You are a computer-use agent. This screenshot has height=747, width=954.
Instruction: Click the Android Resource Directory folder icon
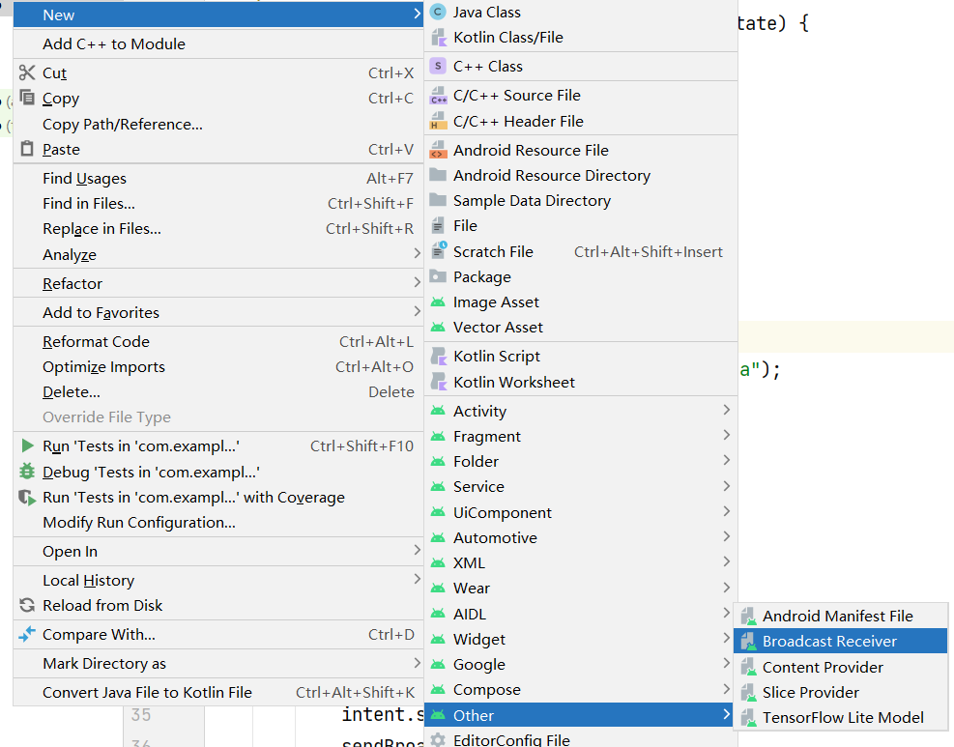pyautogui.click(x=438, y=175)
